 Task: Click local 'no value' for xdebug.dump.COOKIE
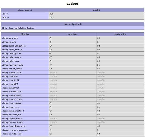(53, 73)
